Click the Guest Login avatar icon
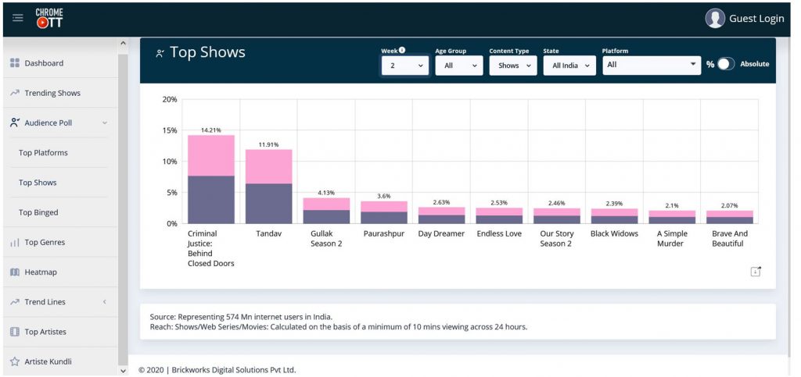Screen dimensions: 801x377 pos(714,18)
